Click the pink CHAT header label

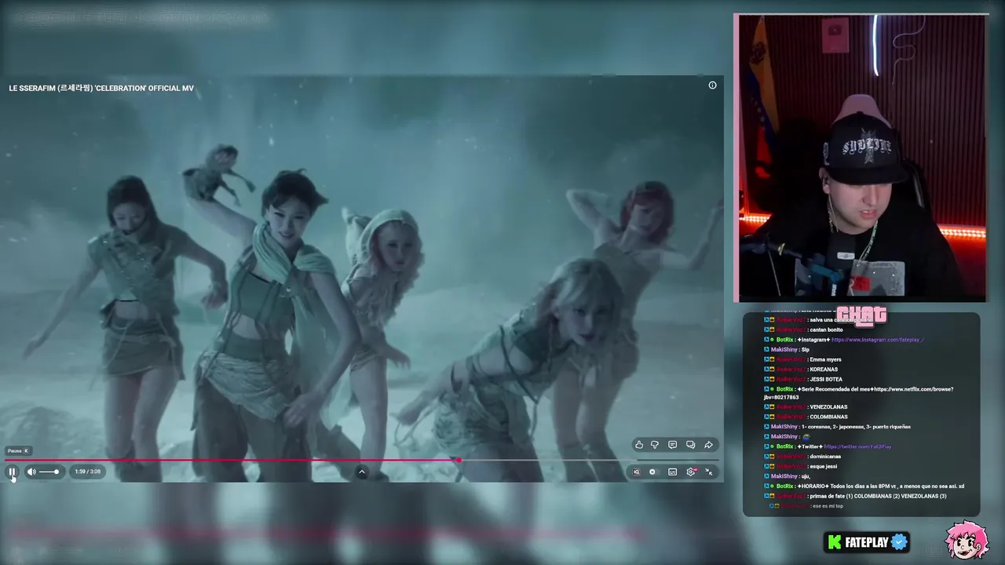point(861,315)
